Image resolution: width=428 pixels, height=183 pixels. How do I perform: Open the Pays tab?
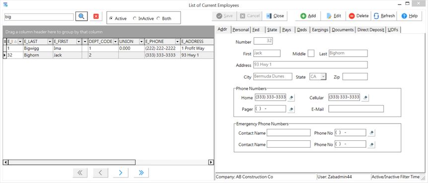click(286, 30)
